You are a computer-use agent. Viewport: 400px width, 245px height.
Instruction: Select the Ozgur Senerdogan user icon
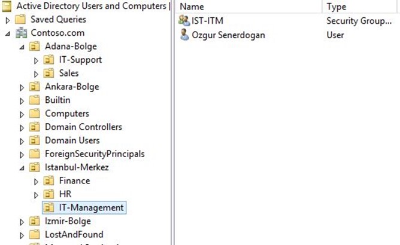184,35
